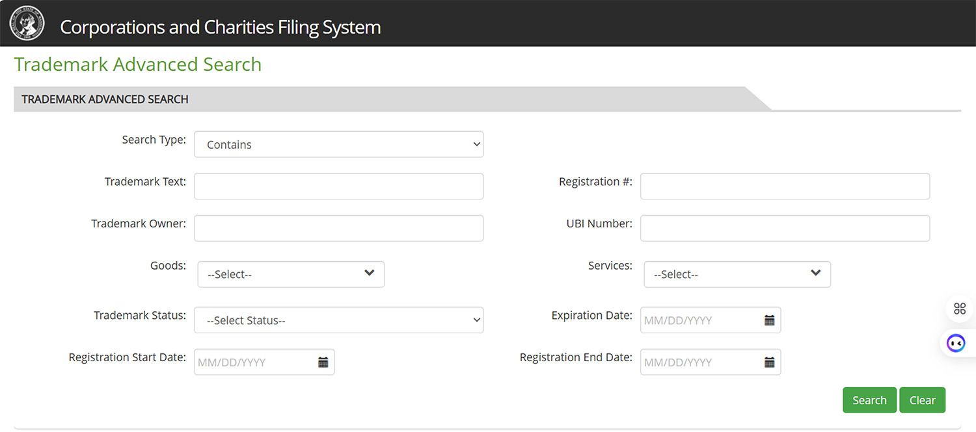Open the Registration Start Date calendar picker
The width and height of the screenshot is (976, 432).
pyautogui.click(x=323, y=362)
